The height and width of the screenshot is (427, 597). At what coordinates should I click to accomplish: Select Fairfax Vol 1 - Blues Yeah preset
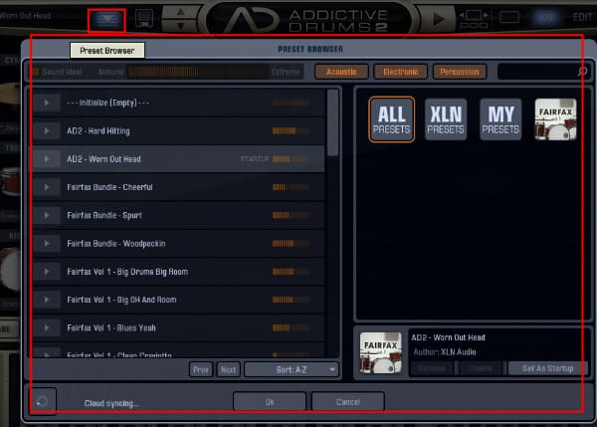click(178, 328)
